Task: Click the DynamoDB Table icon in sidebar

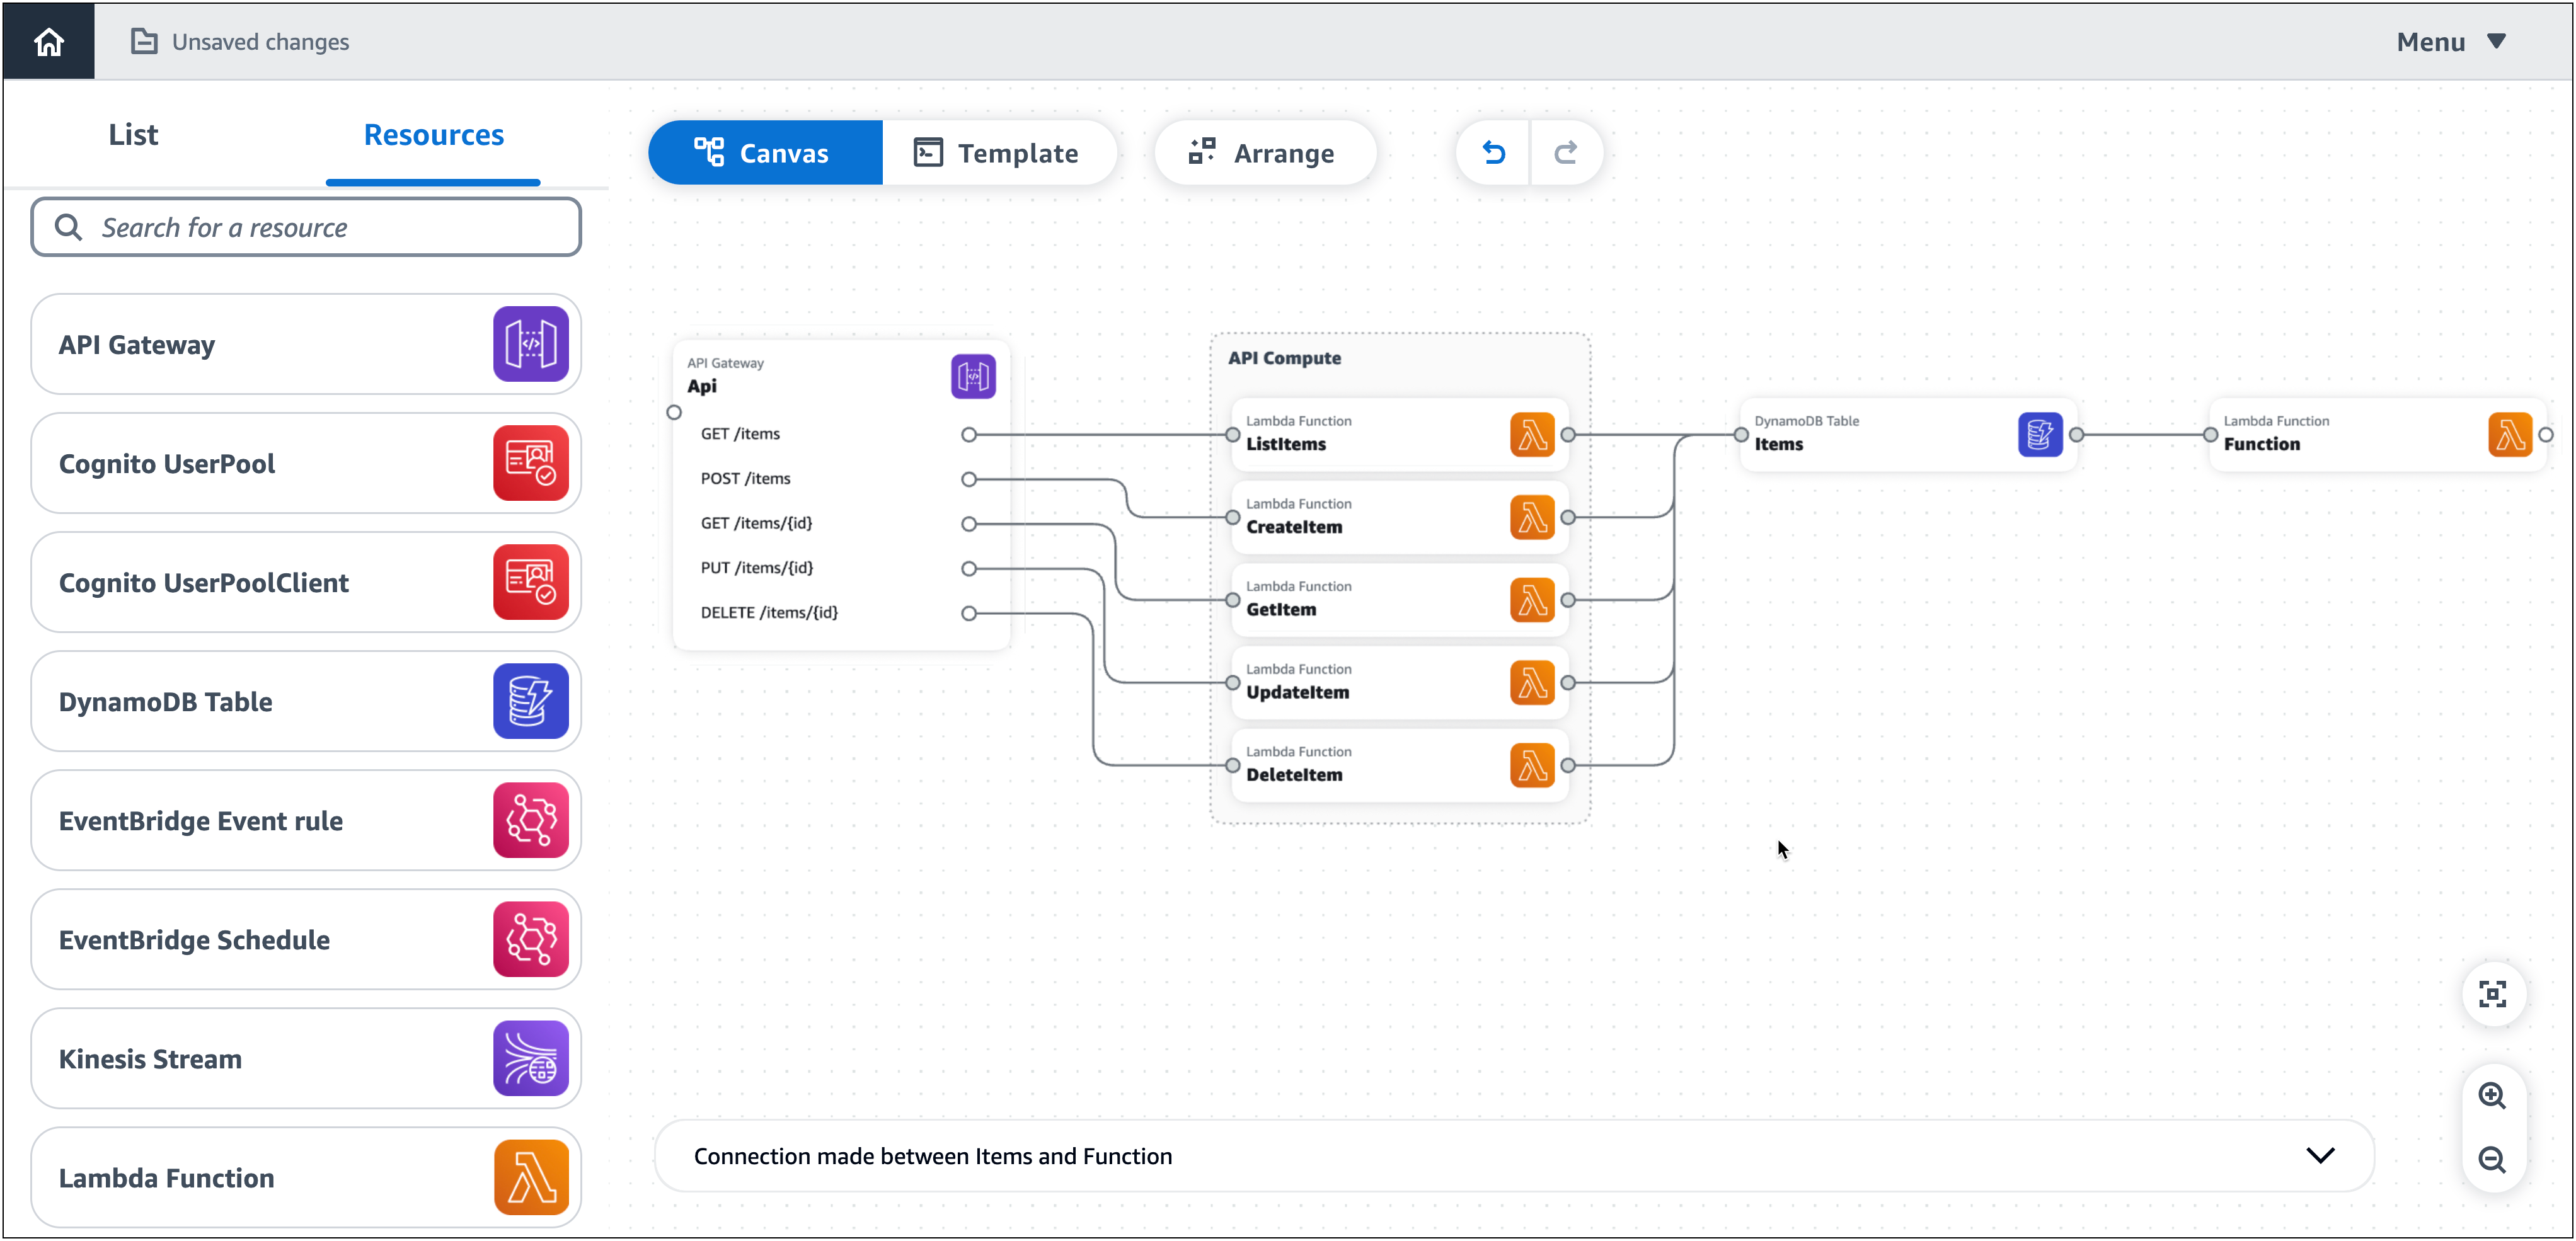Action: tap(531, 702)
